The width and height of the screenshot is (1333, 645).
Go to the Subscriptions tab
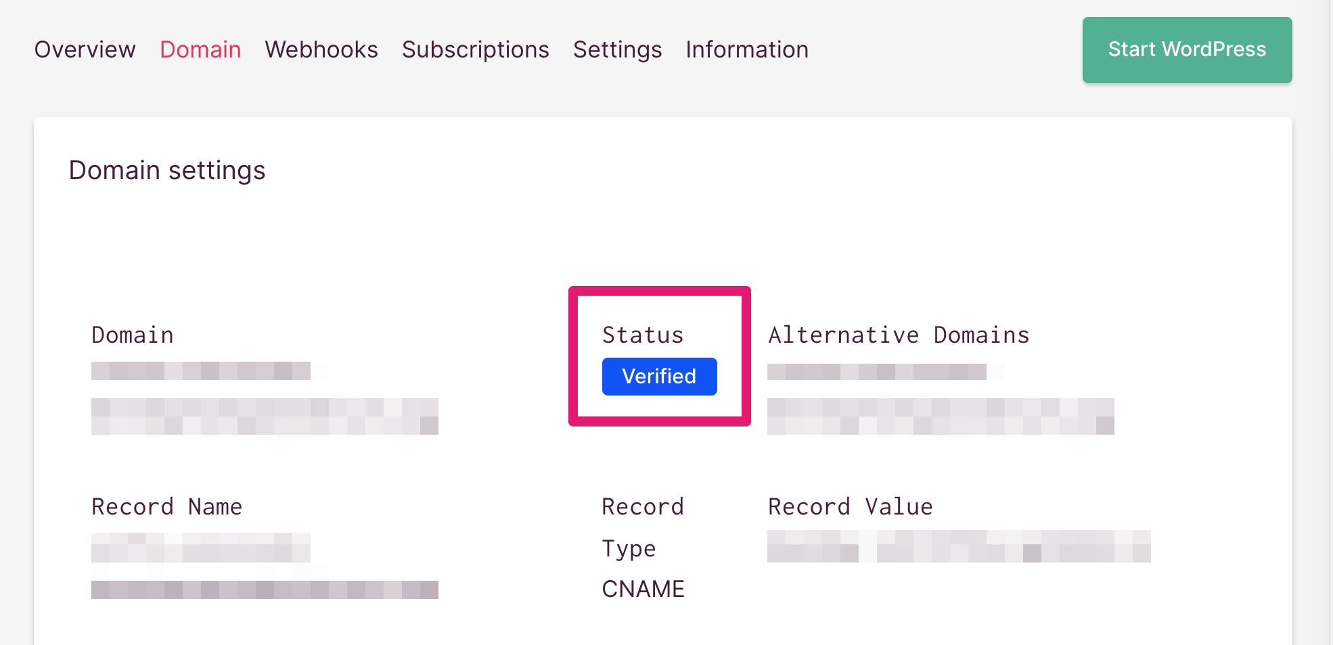coord(476,50)
